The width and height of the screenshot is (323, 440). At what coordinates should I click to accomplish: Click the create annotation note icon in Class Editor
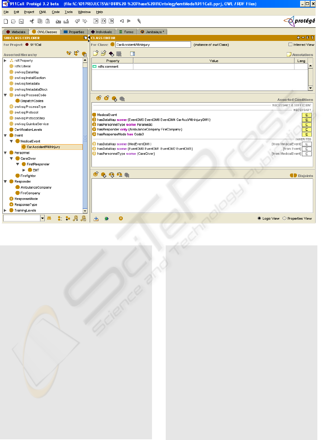pyautogui.click(x=95, y=54)
